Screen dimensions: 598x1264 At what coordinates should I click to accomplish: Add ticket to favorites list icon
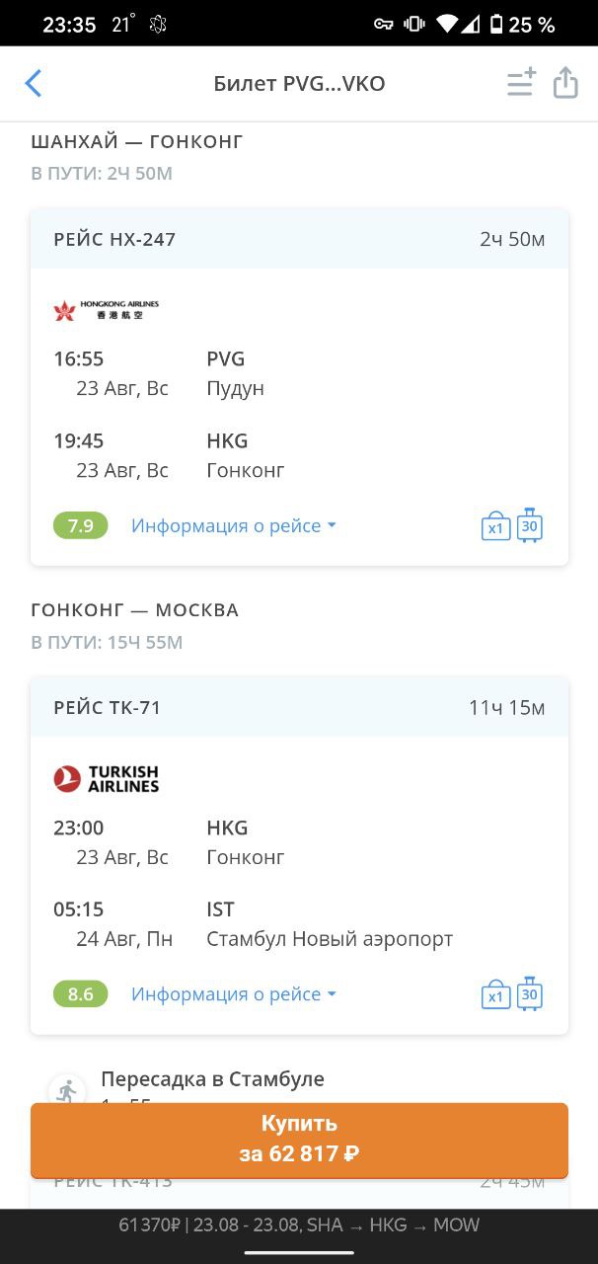click(521, 83)
